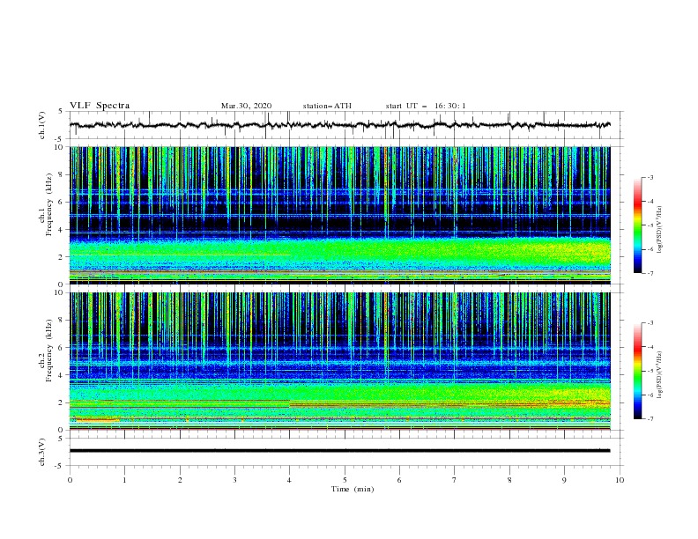Viewport: 698px width, 539px height.
Task: Click the "ch.2 Frequency (kHz)" axis label
Action: 45,351
